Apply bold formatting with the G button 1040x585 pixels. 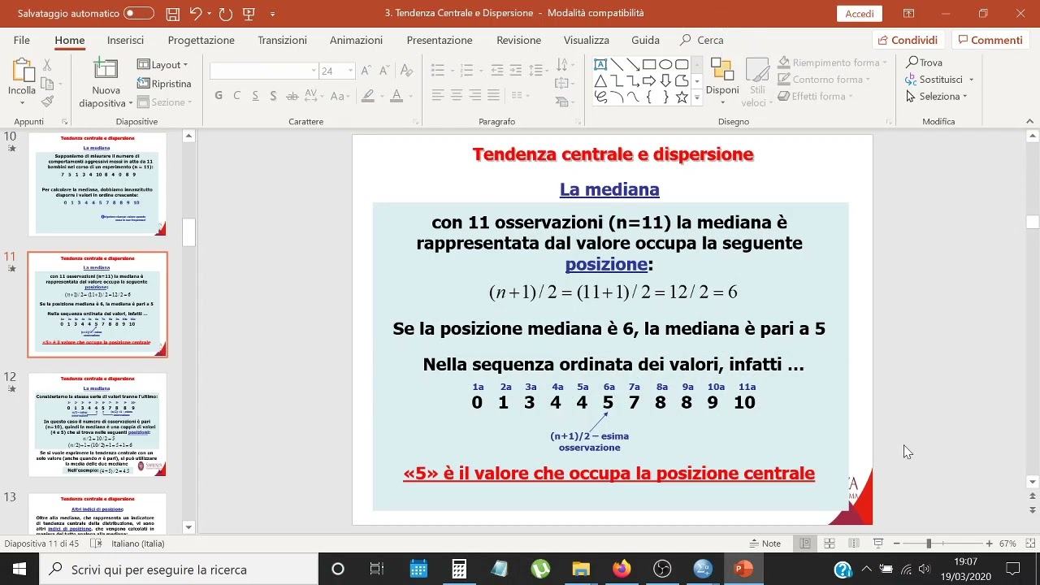(x=219, y=96)
